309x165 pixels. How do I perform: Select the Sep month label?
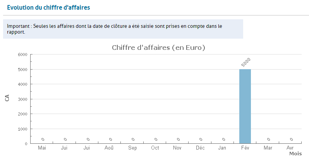pyautogui.click(x=132, y=148)
